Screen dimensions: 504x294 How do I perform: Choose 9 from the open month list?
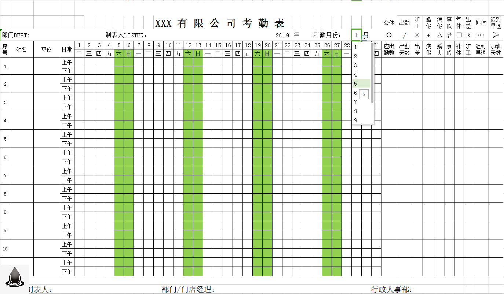355,120
